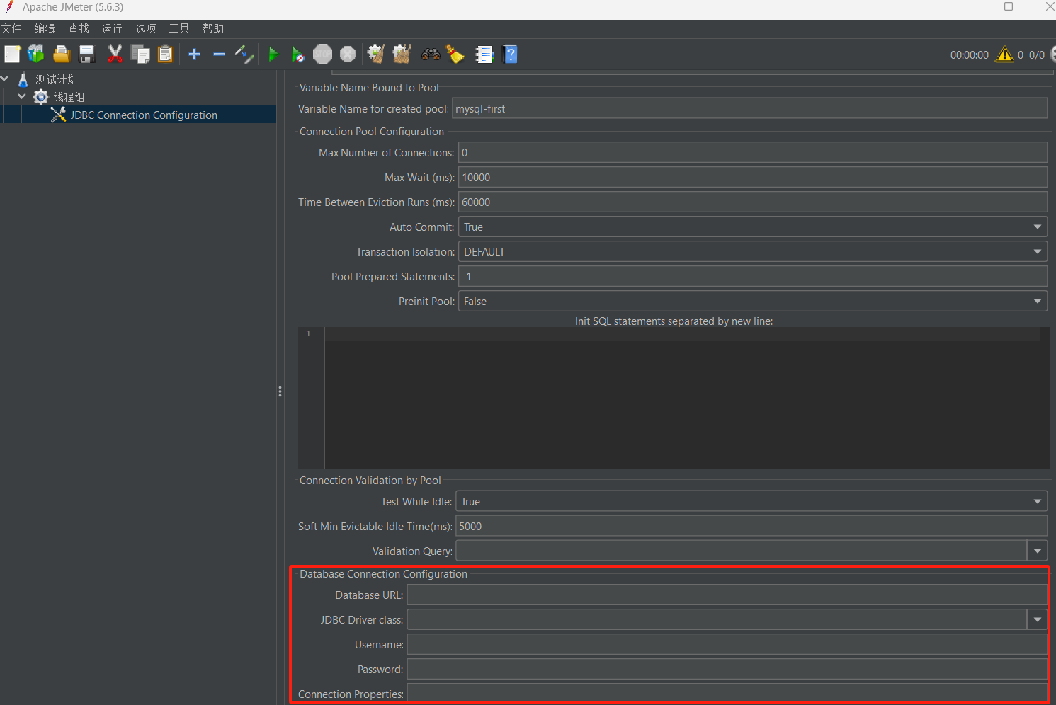1056x705 pixels.
Task: Click the Shutdown test icon
Action: click(x=348, y=55)
